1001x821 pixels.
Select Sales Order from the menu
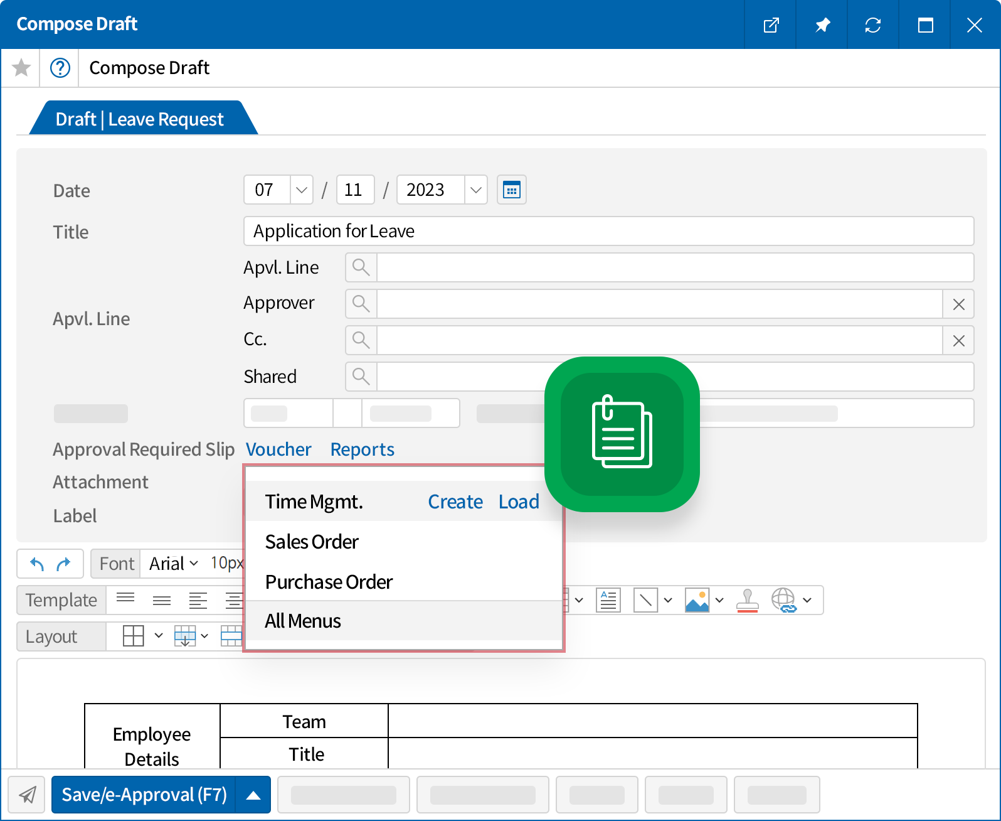(x=312, y=542)
